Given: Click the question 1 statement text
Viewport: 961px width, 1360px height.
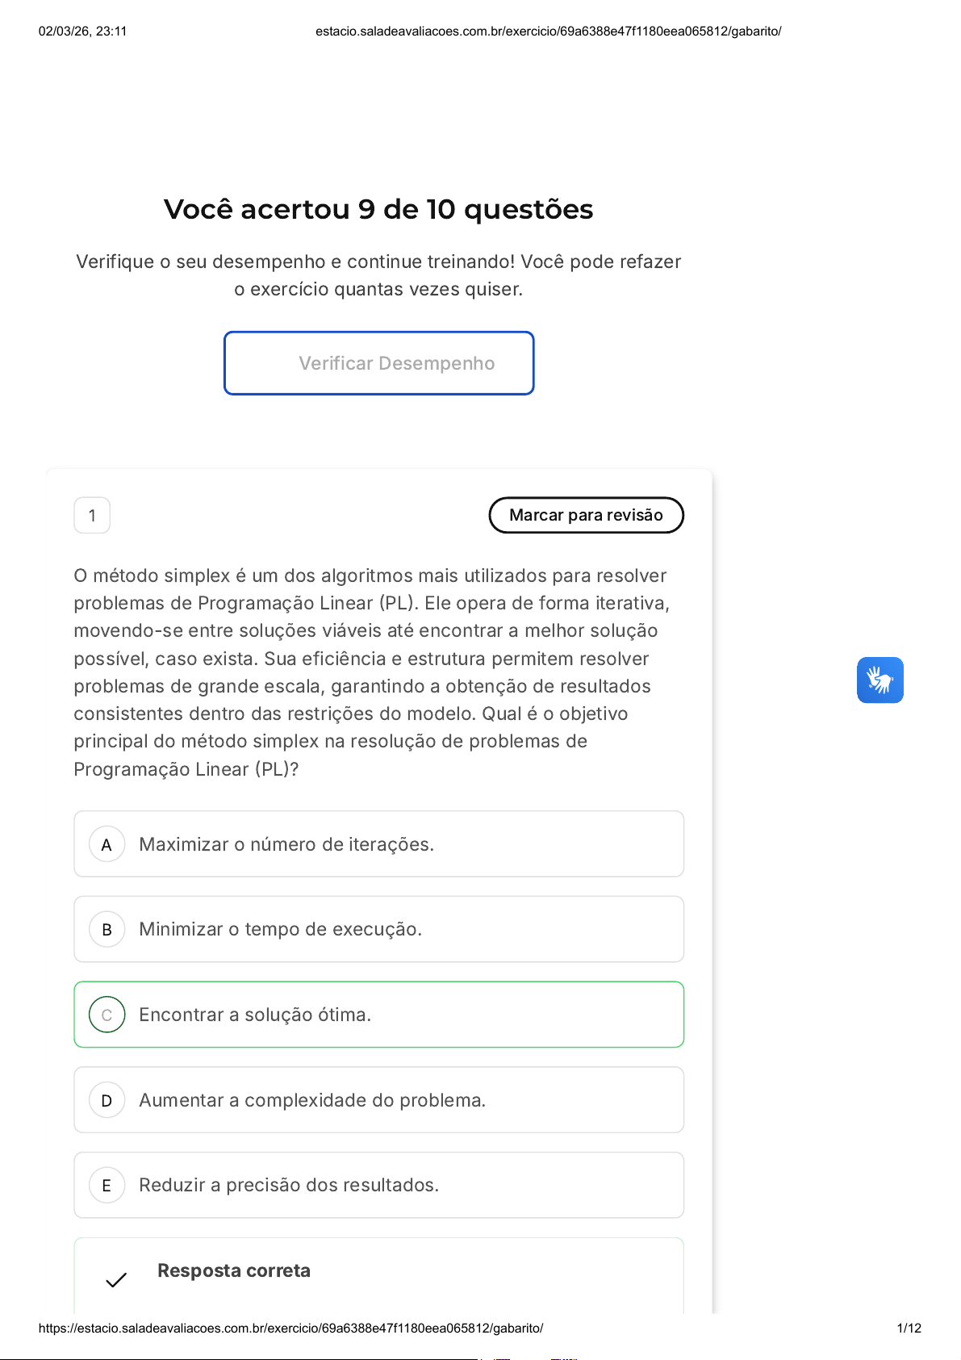Looking at the screenshot, I should [x=371, y=672].
